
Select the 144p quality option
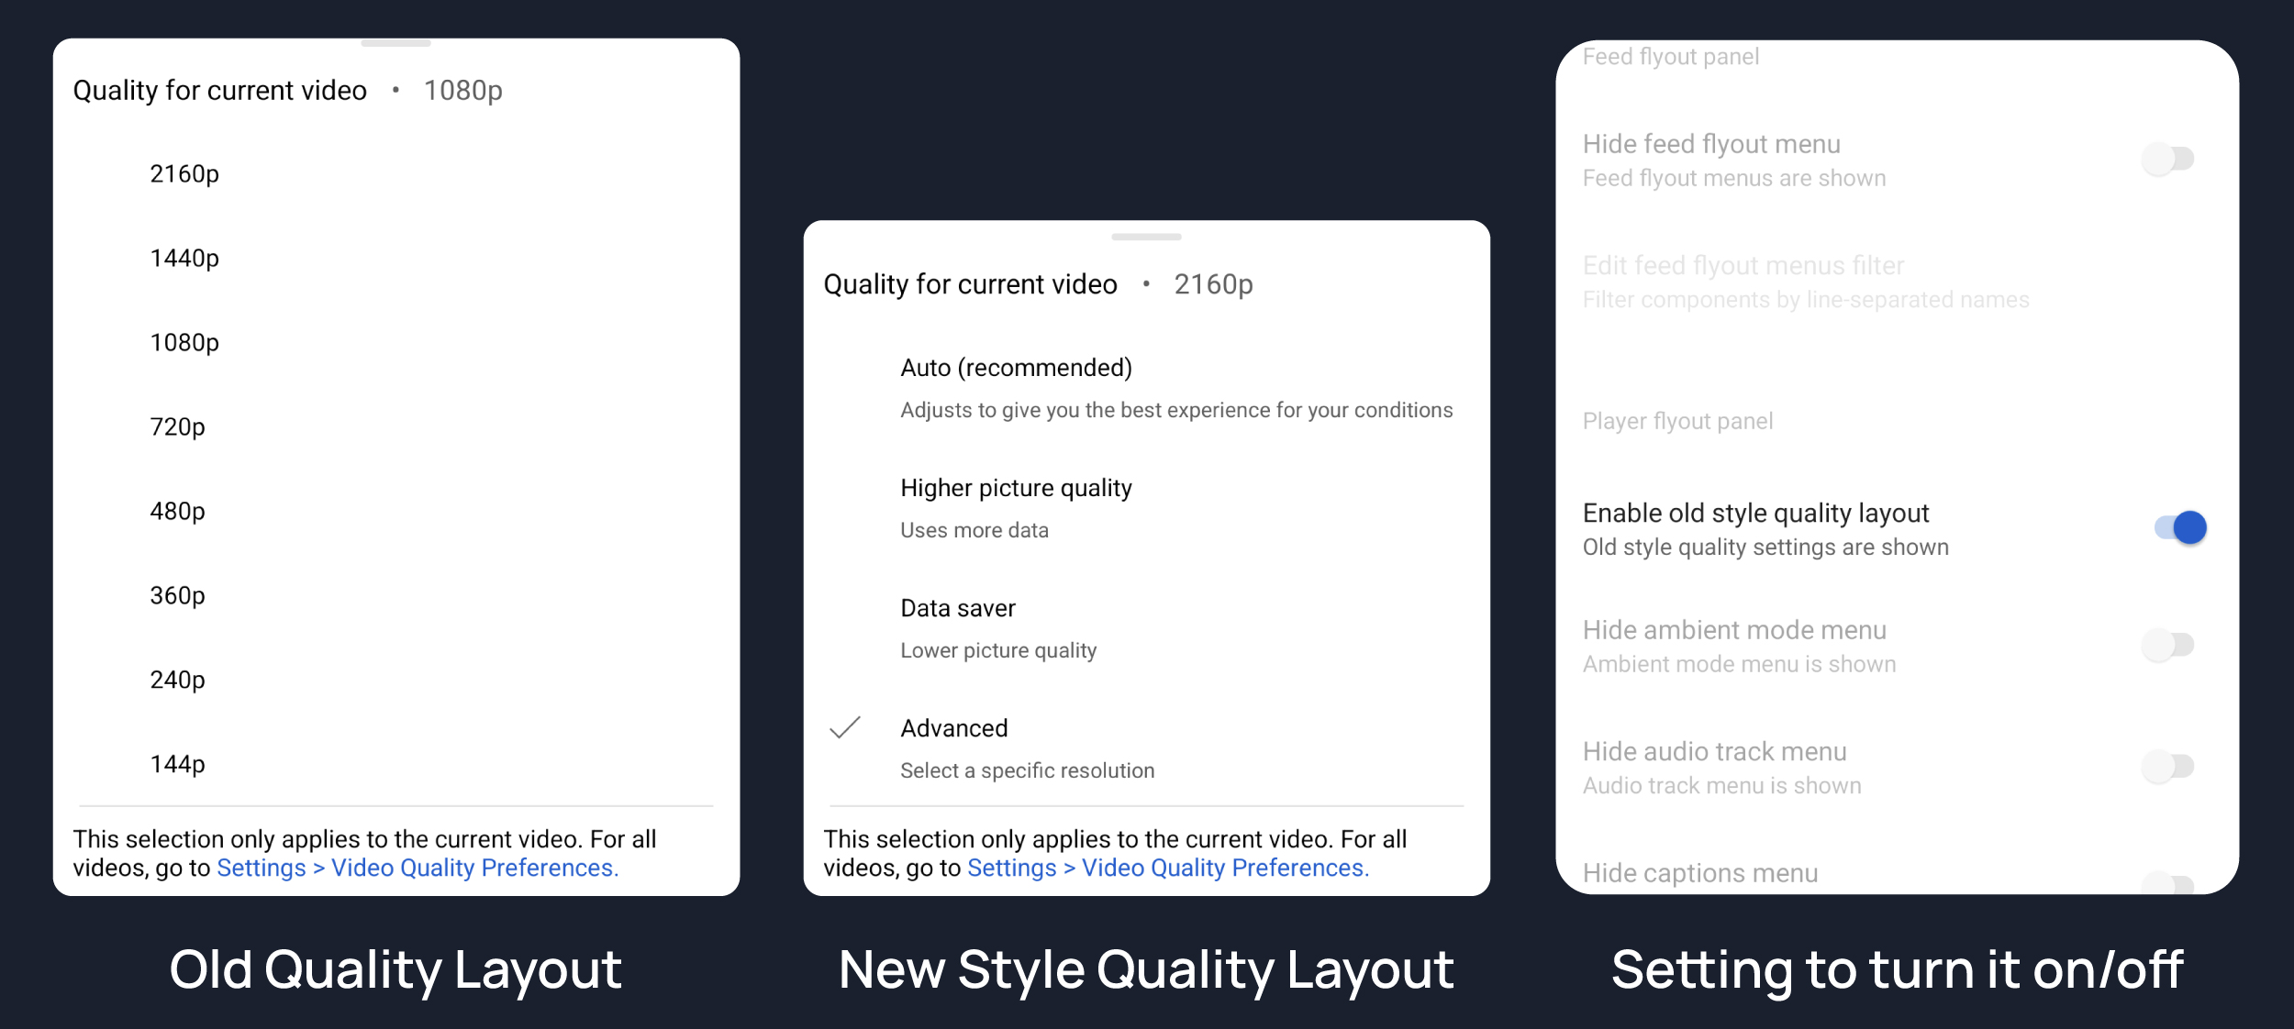click(178, 765)
